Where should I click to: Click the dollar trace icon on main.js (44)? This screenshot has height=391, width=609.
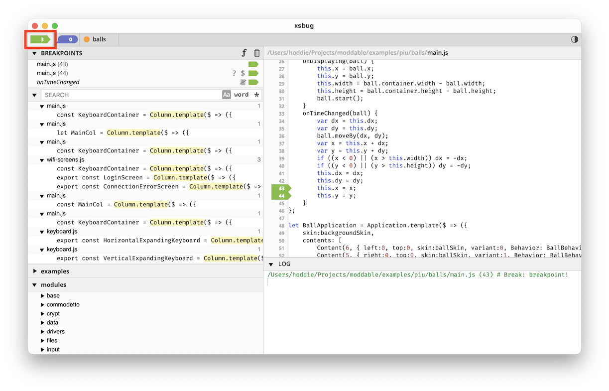pos(243,73)
